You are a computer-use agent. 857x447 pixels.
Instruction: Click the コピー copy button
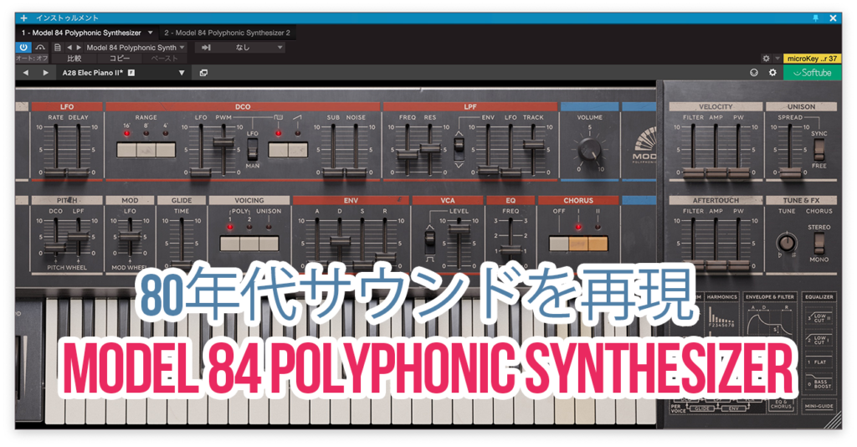[119, 58]
